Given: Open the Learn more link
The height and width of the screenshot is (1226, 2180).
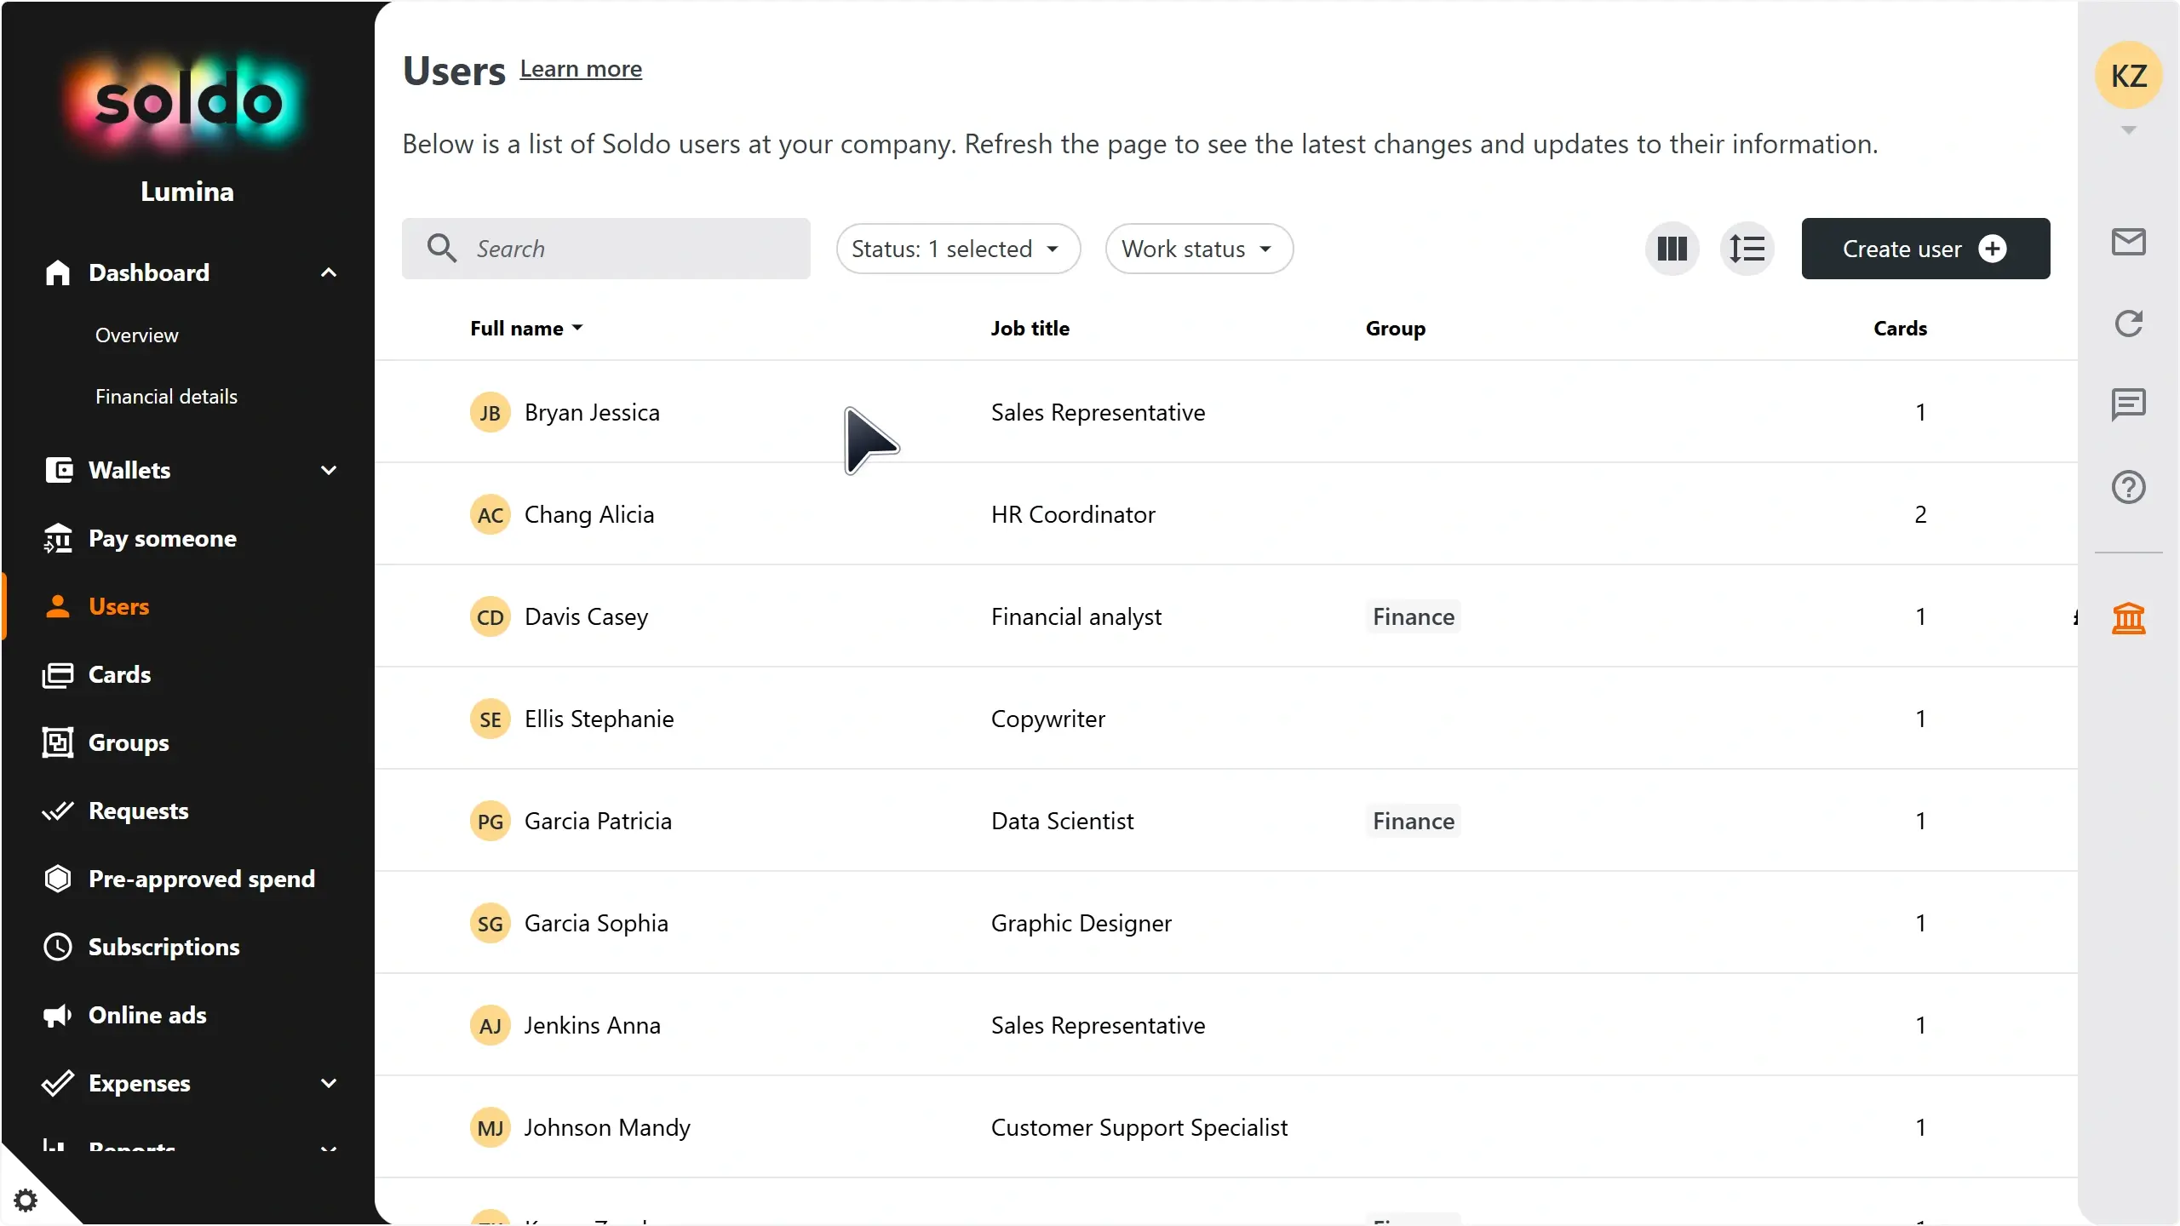Looking at the screenshot, I should coord(581,69).
